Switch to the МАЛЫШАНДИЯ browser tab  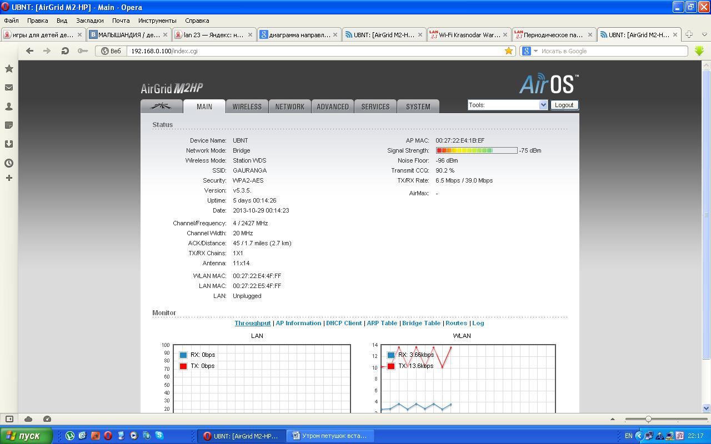[128, 34]
